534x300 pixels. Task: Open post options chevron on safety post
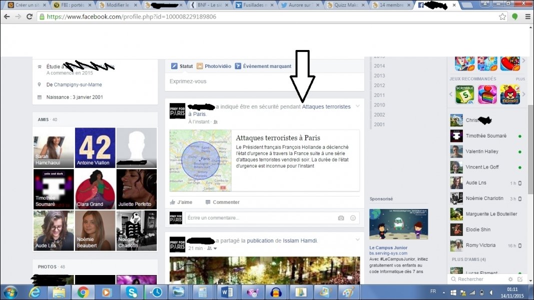358,106
